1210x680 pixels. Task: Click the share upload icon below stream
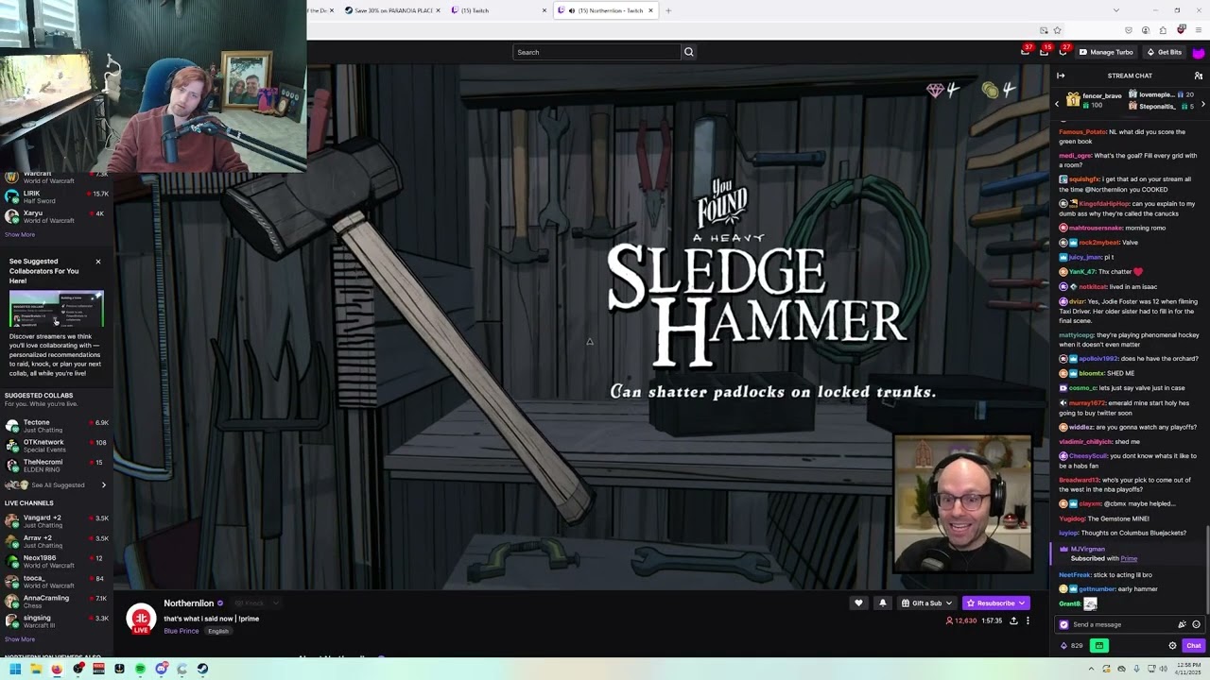(x=1013, y=620)
